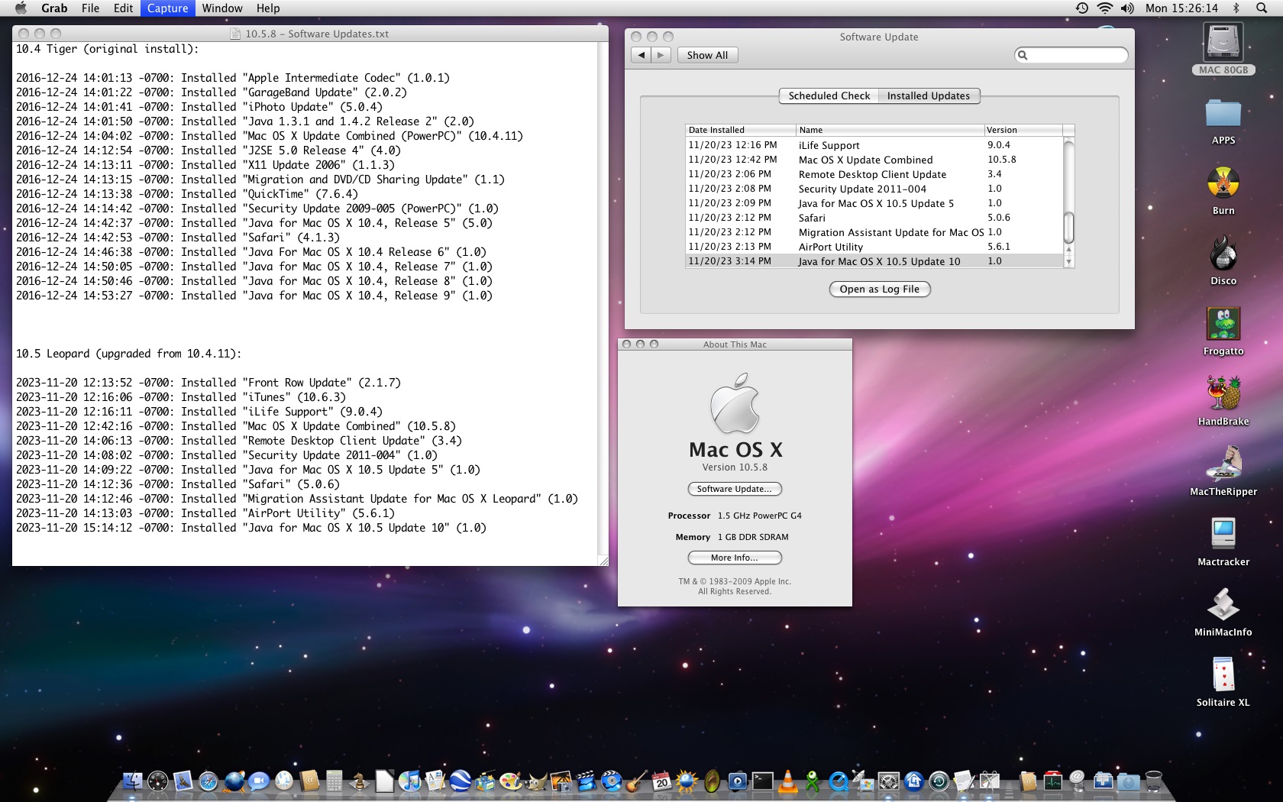Select the Solitaire XL desktop icon
The height and width of the screenshot is (802, 1283).
click(1223, 675)
